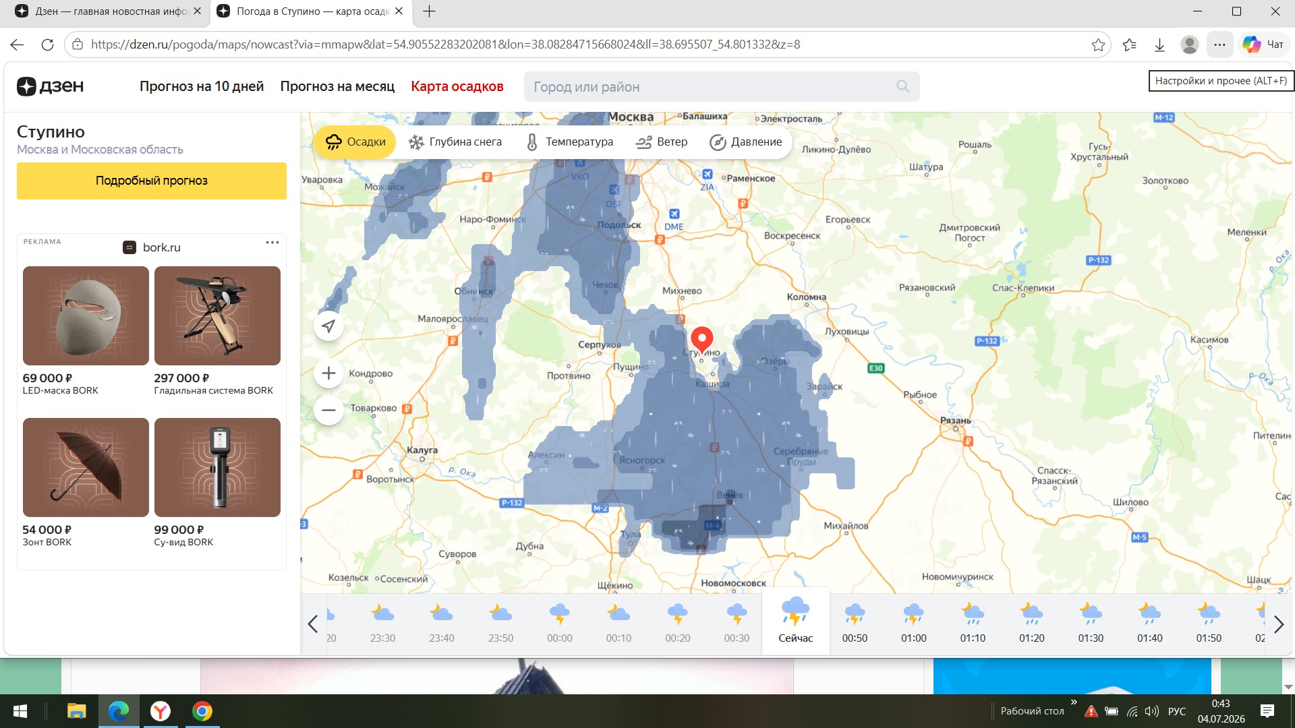Click the red Ступино location pin

tap(702, 339)
